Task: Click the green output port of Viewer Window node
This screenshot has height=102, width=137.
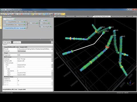Action: (x=14, y=19)
